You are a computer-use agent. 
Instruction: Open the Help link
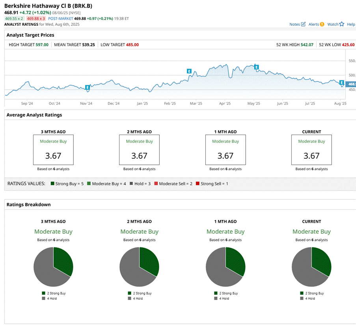351,24
